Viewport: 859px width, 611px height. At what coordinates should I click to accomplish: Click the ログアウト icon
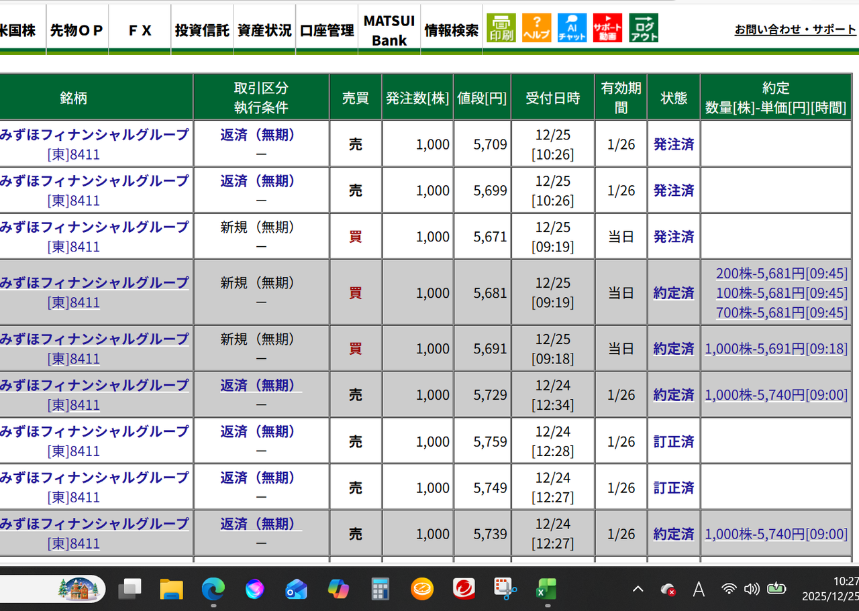point(643,27)
